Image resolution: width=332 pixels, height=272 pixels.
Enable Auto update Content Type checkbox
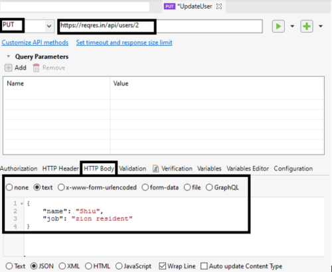(204, 266)
